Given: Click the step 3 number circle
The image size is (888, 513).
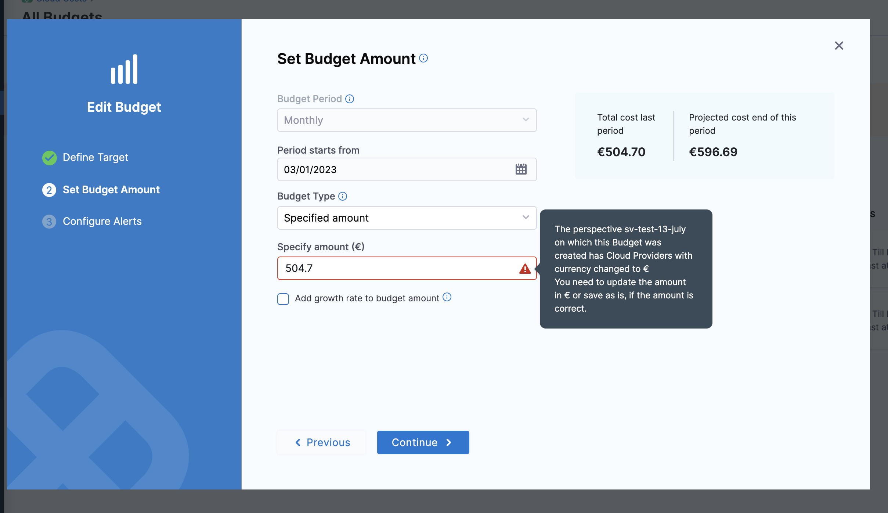Looking at the screenshot, I should [49, 222].
